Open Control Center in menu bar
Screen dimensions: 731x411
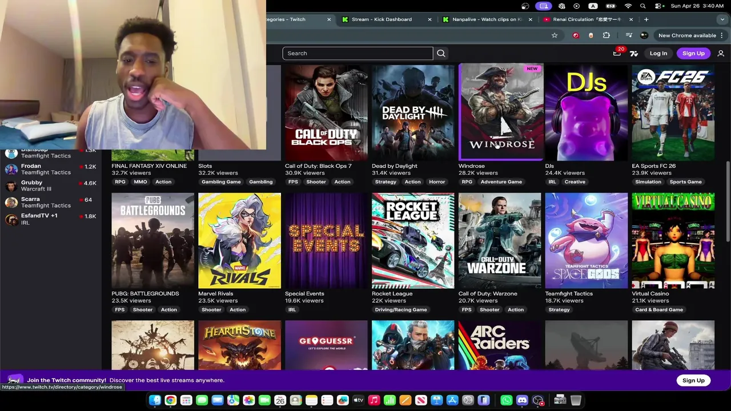[658, 6]
